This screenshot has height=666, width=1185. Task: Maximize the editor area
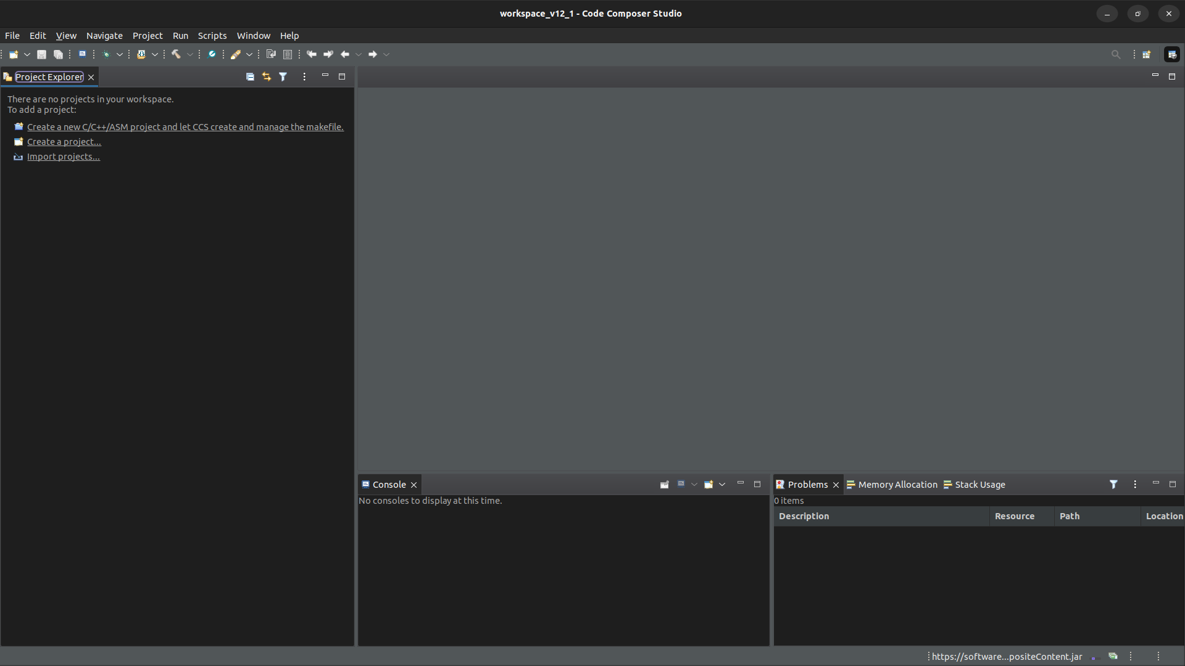click(1172, 76)
